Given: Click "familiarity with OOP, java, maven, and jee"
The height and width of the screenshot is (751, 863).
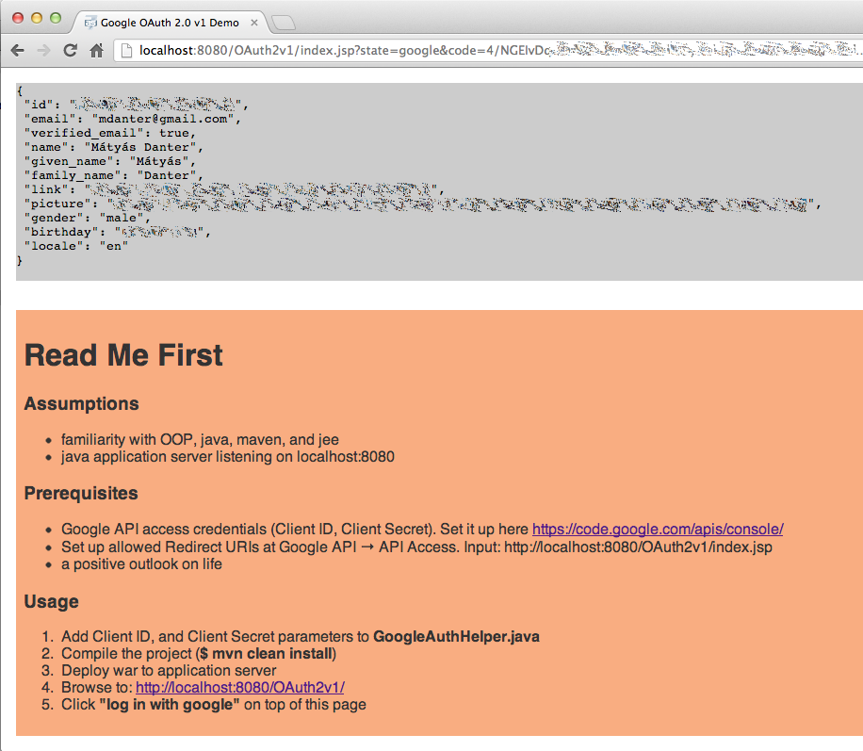Looking at the screenshot, I should [200, 439].
